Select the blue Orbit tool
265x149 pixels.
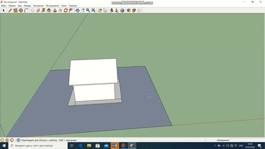click(77, 10)
